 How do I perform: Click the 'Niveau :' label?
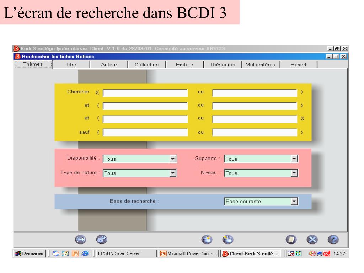click(x=210, y=172)
